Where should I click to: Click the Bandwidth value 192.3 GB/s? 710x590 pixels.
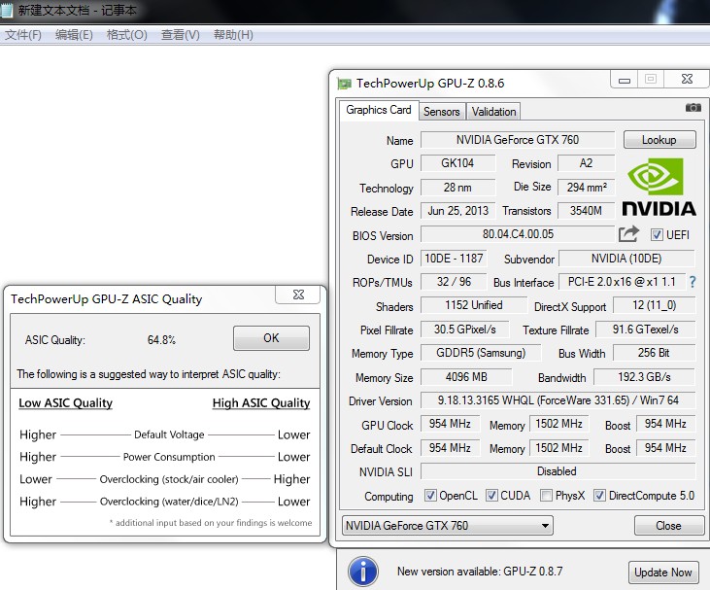point(644,376)
